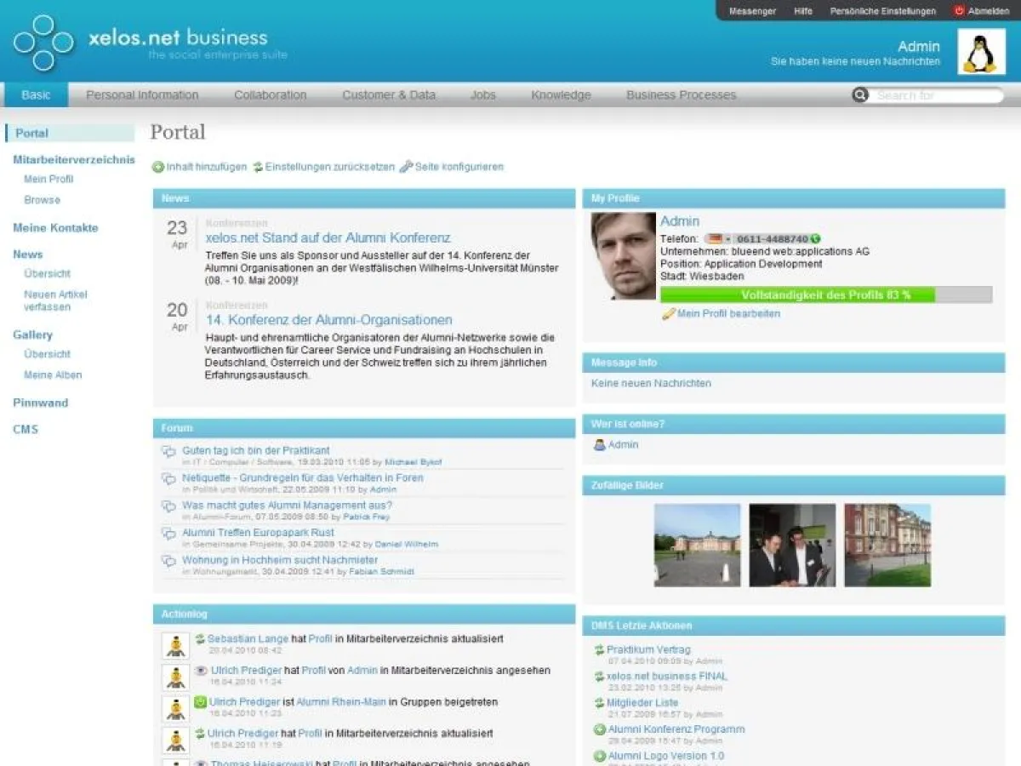
Task: Click the green download icon beside Alumni Logo Version 1.0
Action: (x=598, y=755)
